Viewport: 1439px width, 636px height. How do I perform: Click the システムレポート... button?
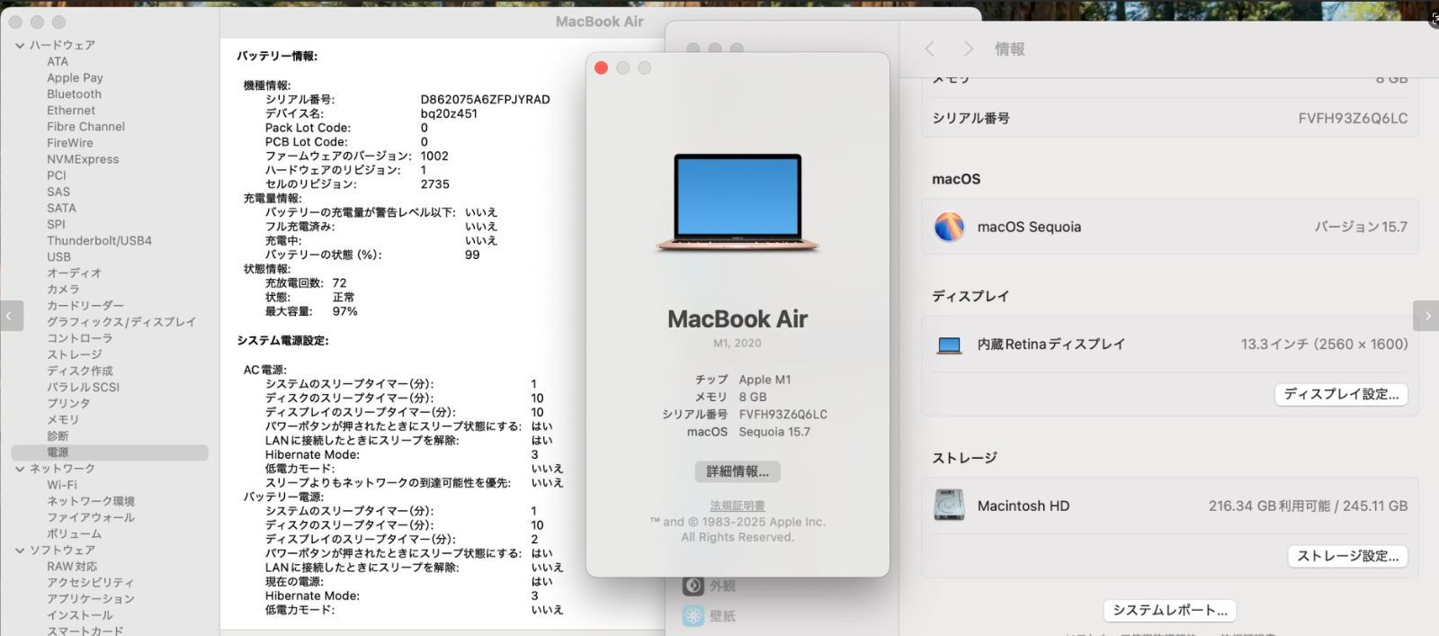coord(1170,610)
